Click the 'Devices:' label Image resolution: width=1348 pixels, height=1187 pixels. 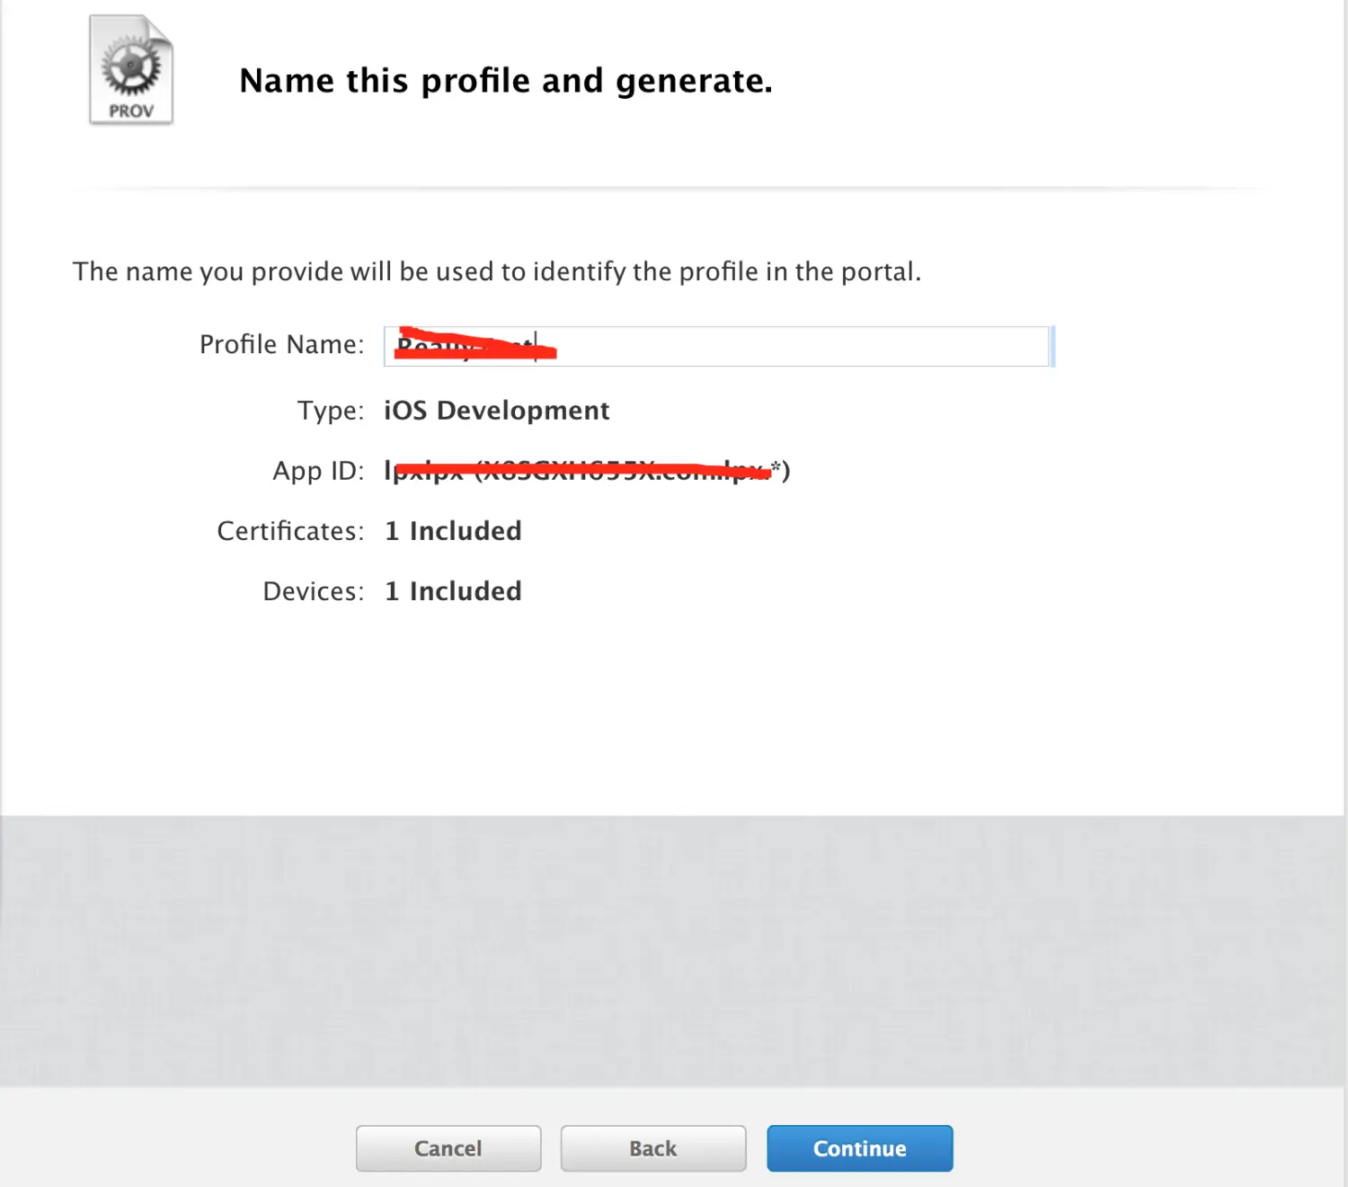(x=314, y=591)
